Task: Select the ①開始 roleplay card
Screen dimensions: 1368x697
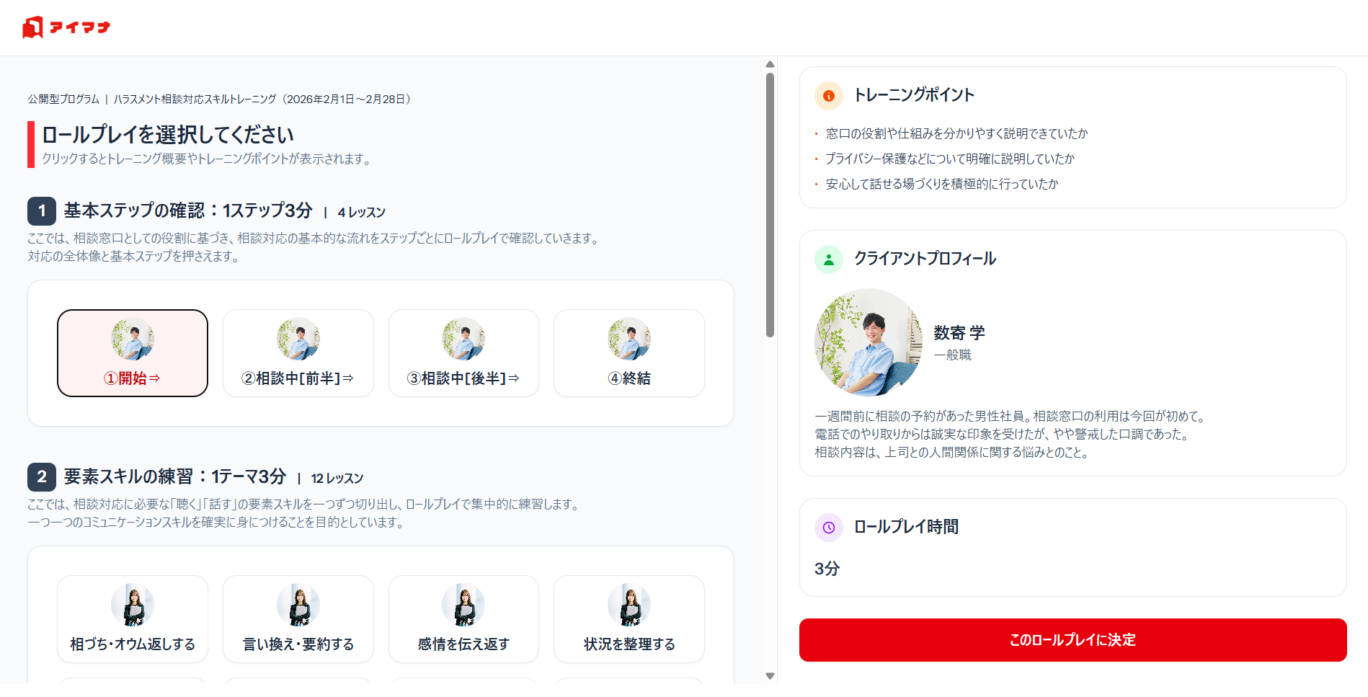Action: pyautogui.click(x=133, y=353)
